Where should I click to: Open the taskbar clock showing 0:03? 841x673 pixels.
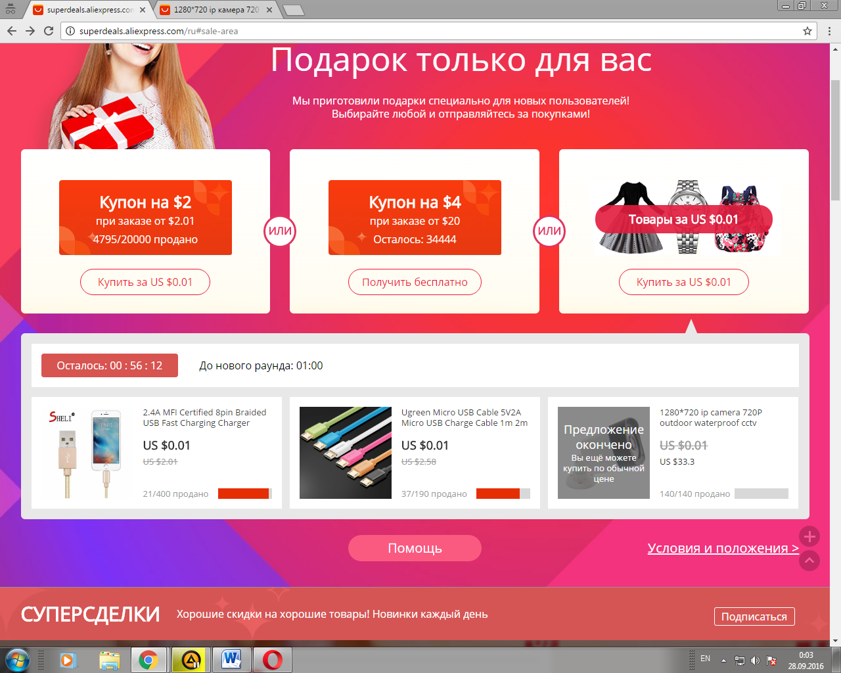point(806,660)
